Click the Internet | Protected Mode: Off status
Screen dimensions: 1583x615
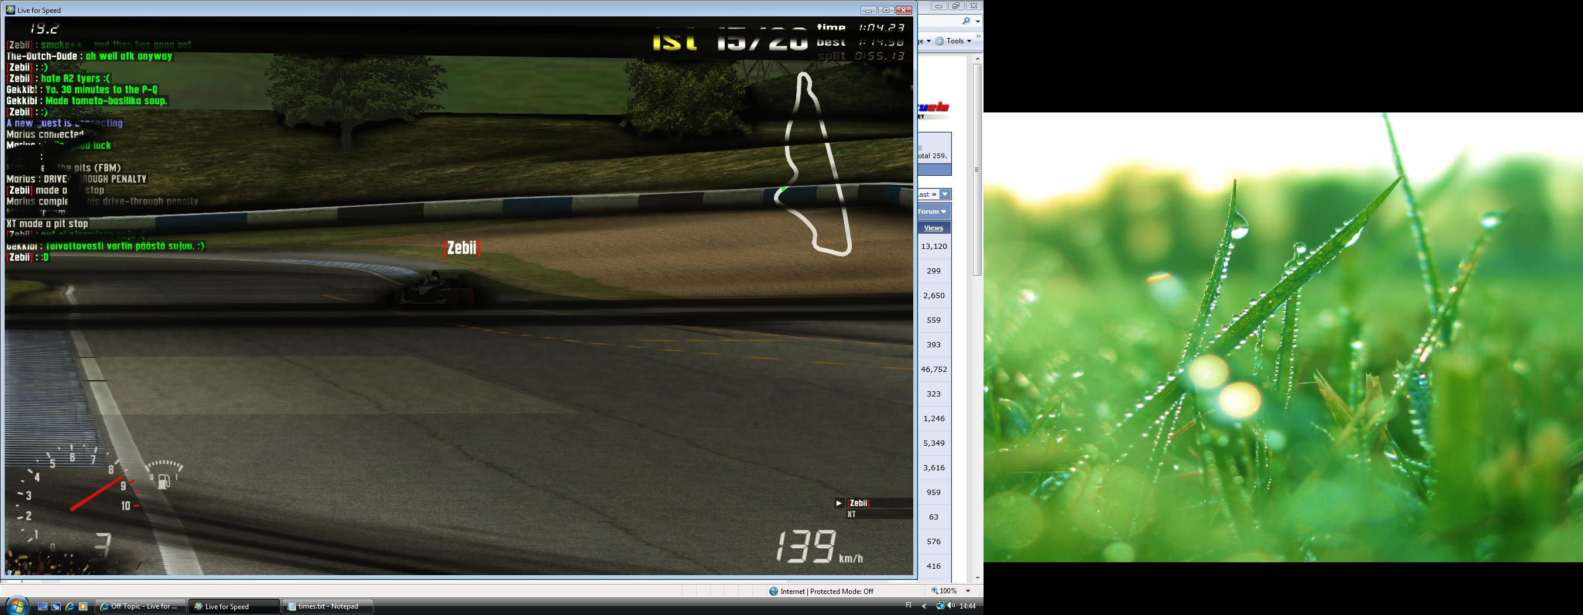827,591
